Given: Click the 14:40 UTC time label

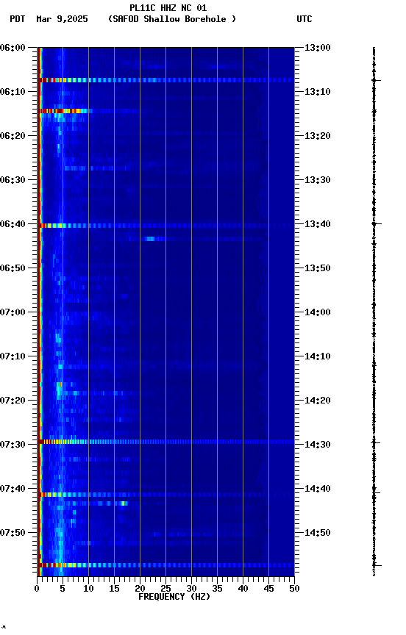Looking at the screenshot, I should [318, 489].
